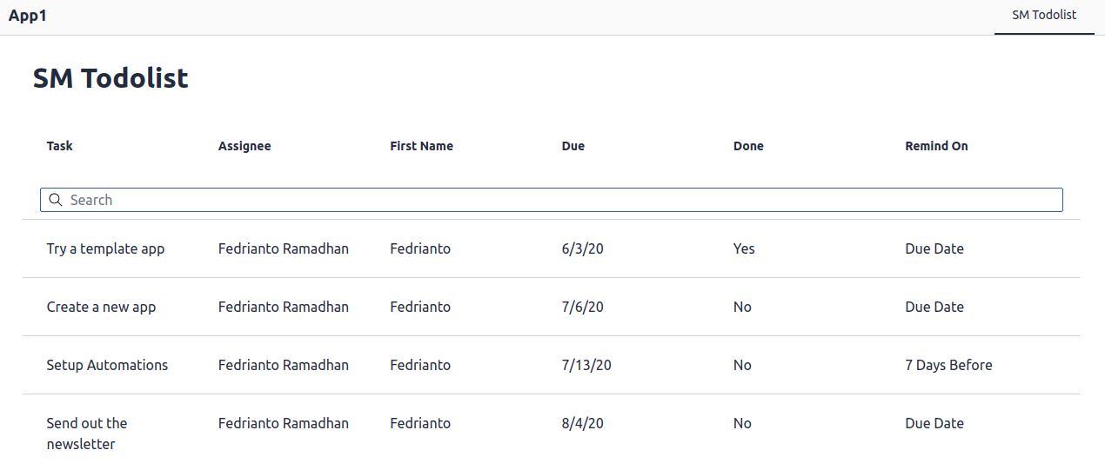Click the 6/3/20 due date cell
Image resolution: width=1105 pixels, height=470 pixels.
[x=583, y=248]
